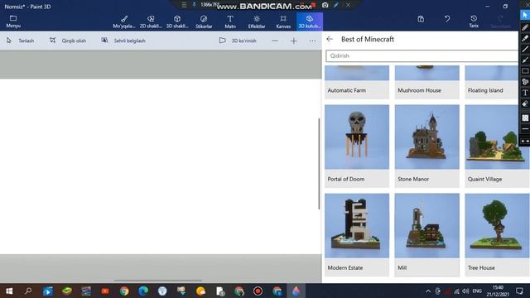
Task: Click the canvas horizontal scrollbar
Action: click(x=158, y=281)
